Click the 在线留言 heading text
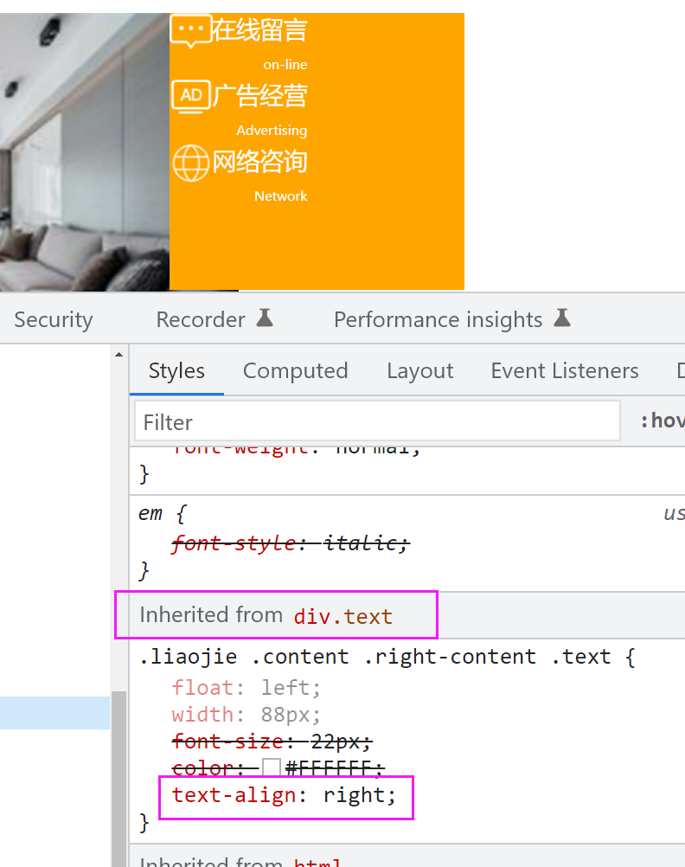Viewport: 685px width, 867px height. (x=259, y=30)
